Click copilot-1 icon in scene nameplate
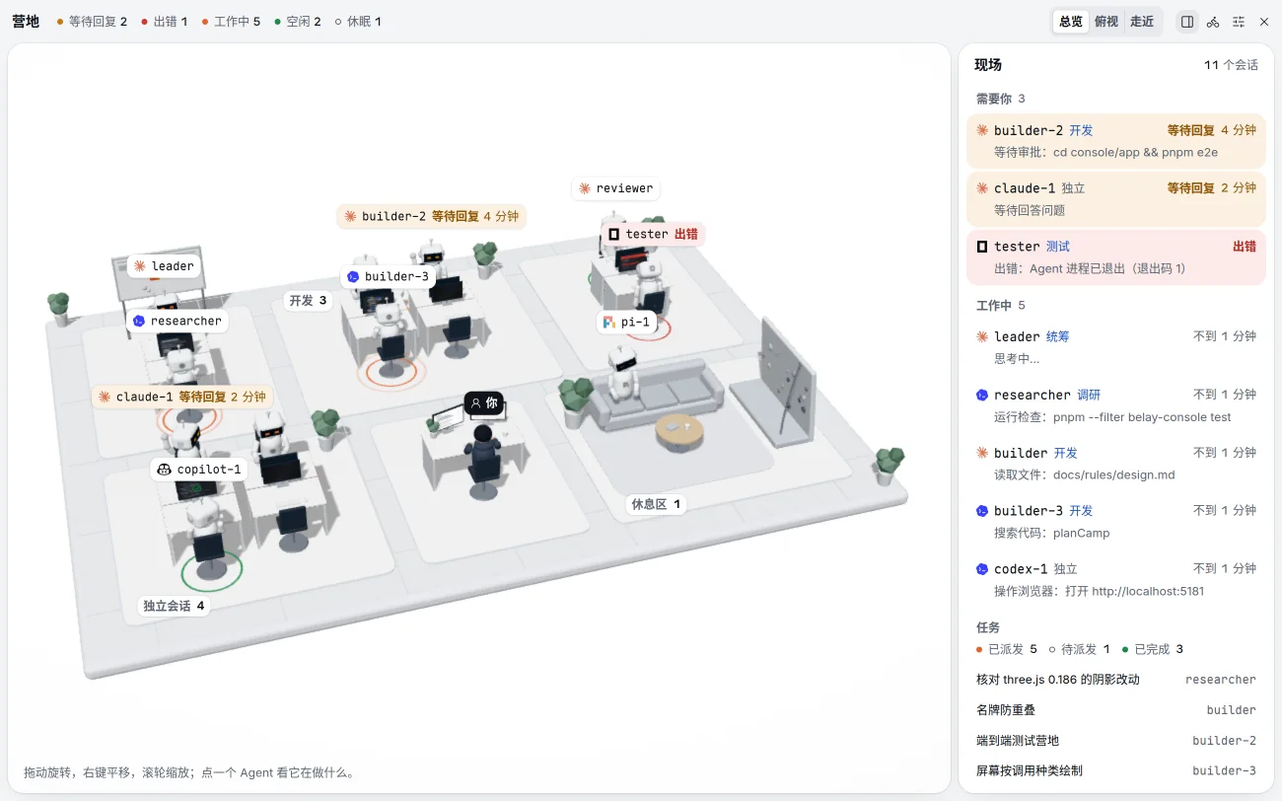 pos(165,470)
